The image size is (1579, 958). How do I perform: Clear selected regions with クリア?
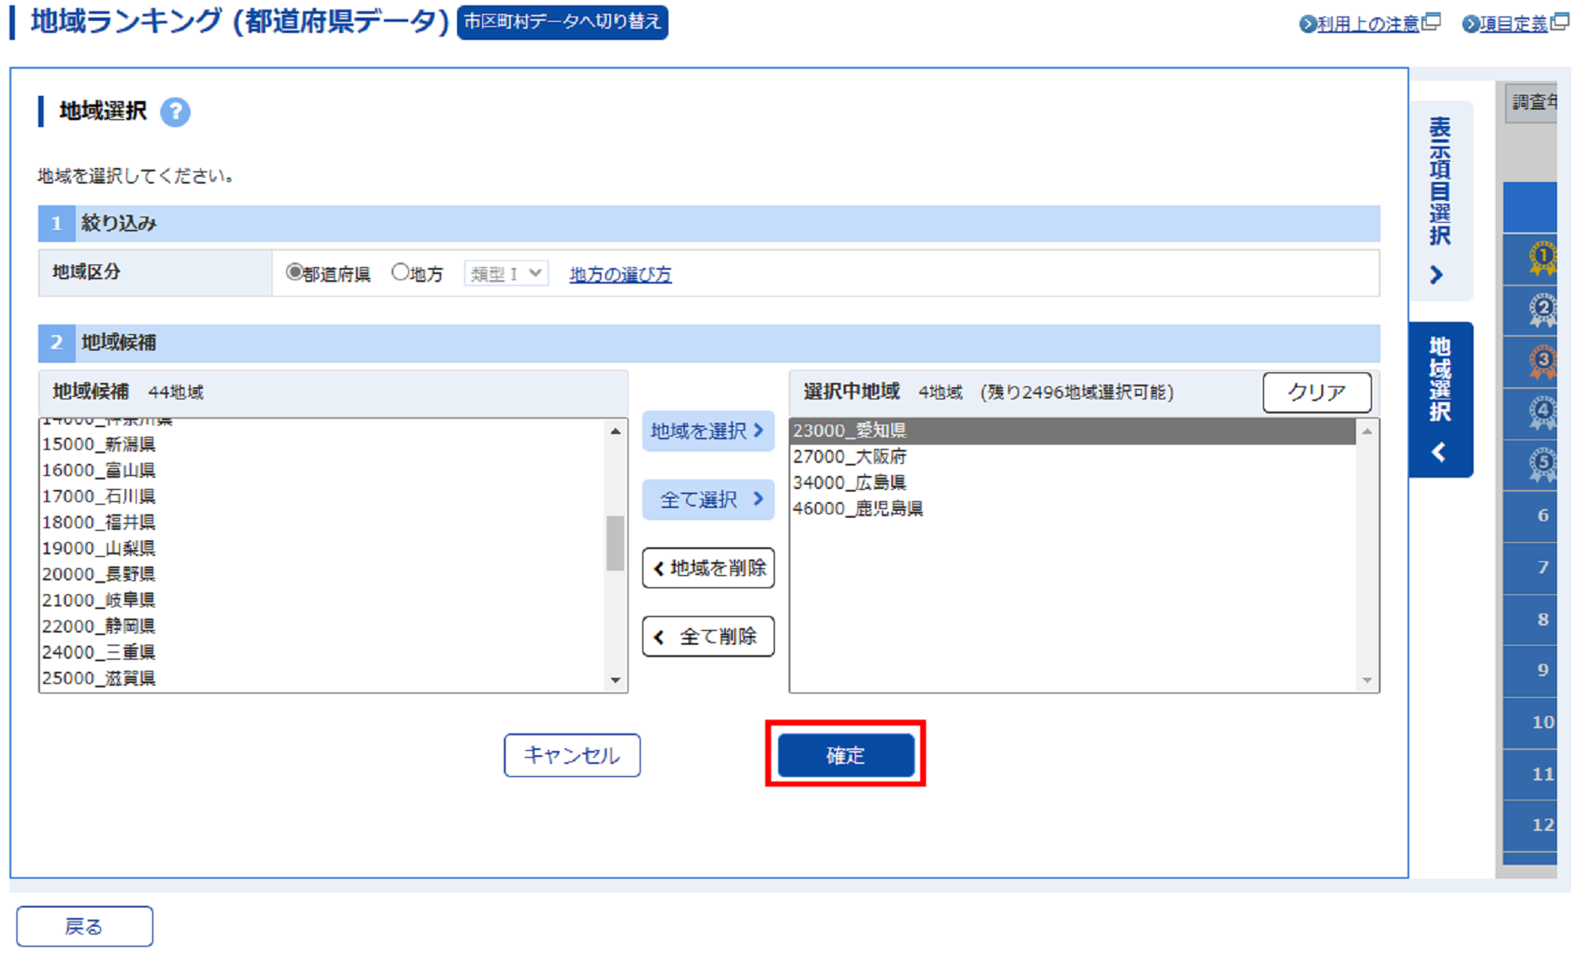coord(1317,392)
